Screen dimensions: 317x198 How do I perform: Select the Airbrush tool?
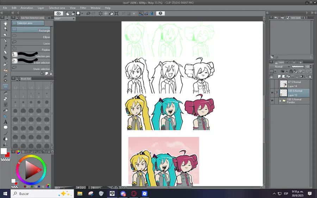(5, 64)
